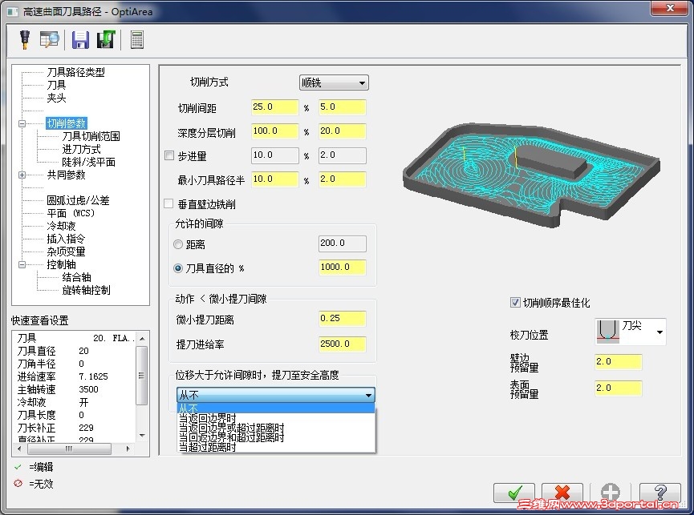Open 陡斜/浅平面 tree page
The width and height of the screenshot is (694, 515).
pyautogui.click(x=88, y=162)
